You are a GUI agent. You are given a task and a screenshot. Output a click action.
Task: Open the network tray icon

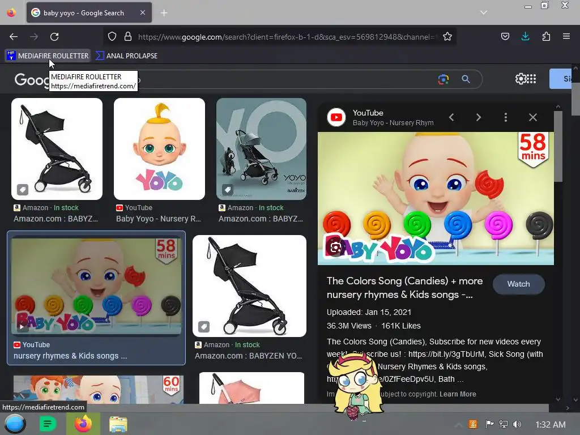click(x=504, y=424)
